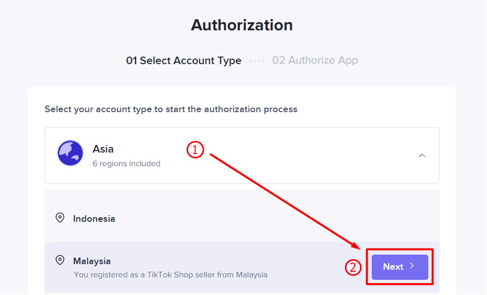Click the dotted step separator
The width and height of the screenshot is (487, 295).
click(257, 61)
